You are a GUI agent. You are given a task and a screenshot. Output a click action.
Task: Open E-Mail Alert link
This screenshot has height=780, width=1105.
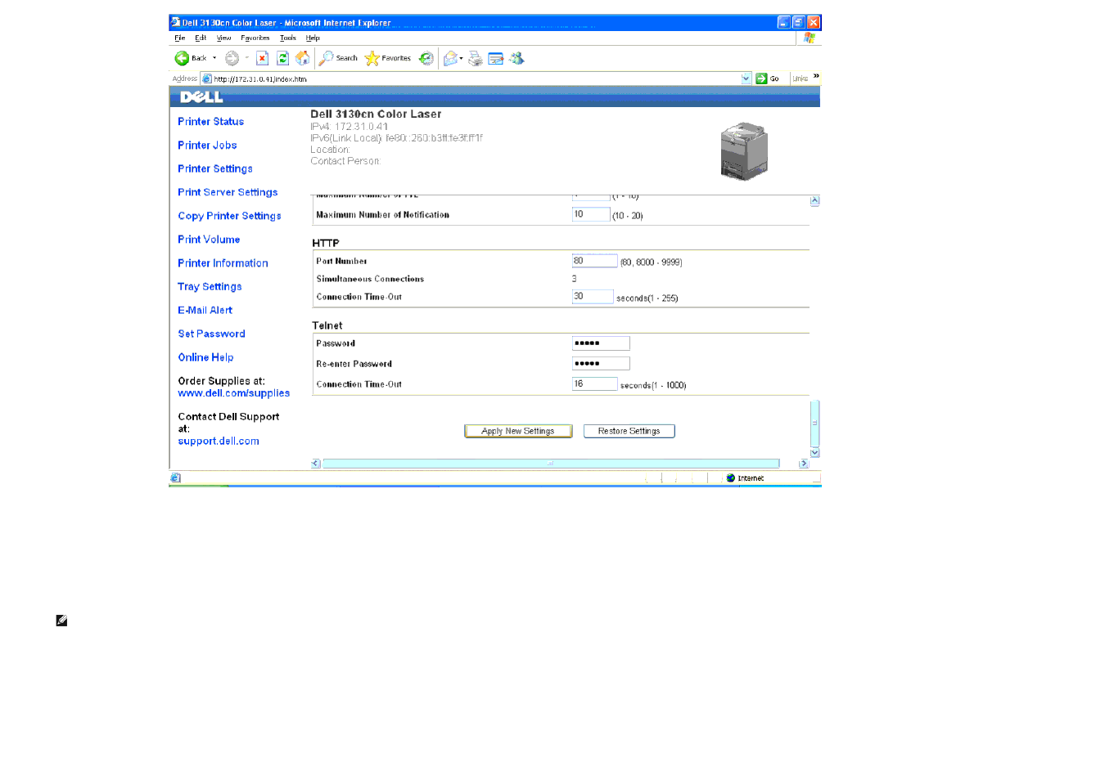[205, 310]
